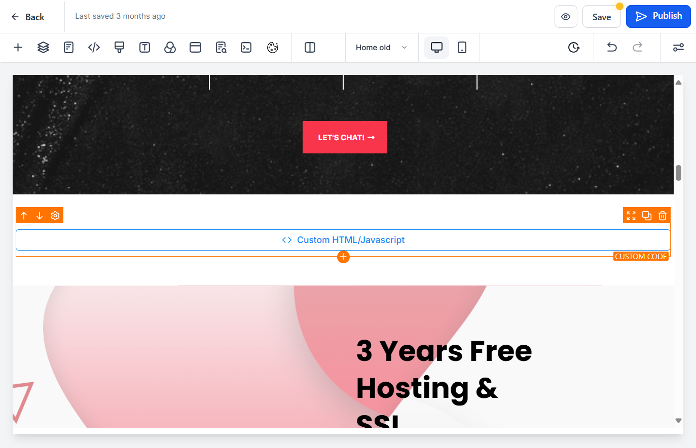The width and height of the screenshot is (696, 448).
Task: Add a section with orange plus button
Action: click(x=343, y=257)
